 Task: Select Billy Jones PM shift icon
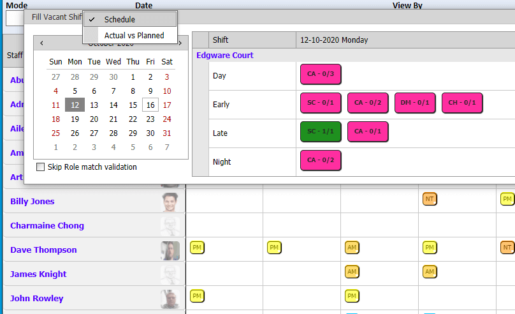[x=507, y=199]
